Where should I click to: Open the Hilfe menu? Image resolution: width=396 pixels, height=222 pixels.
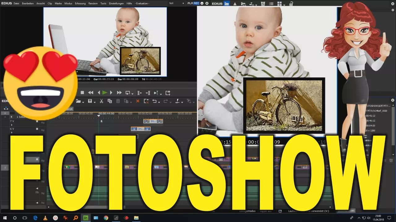pos(129,3)
